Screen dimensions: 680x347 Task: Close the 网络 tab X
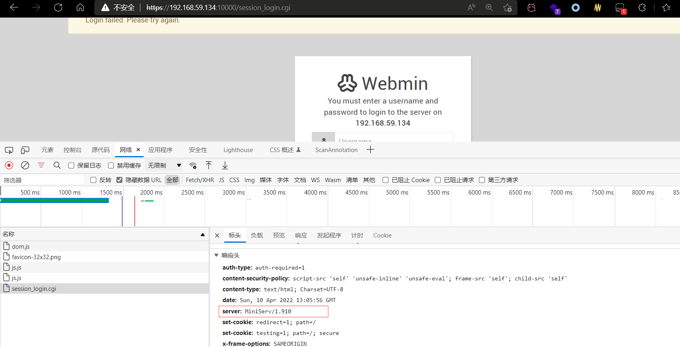[x=138, y=150]
